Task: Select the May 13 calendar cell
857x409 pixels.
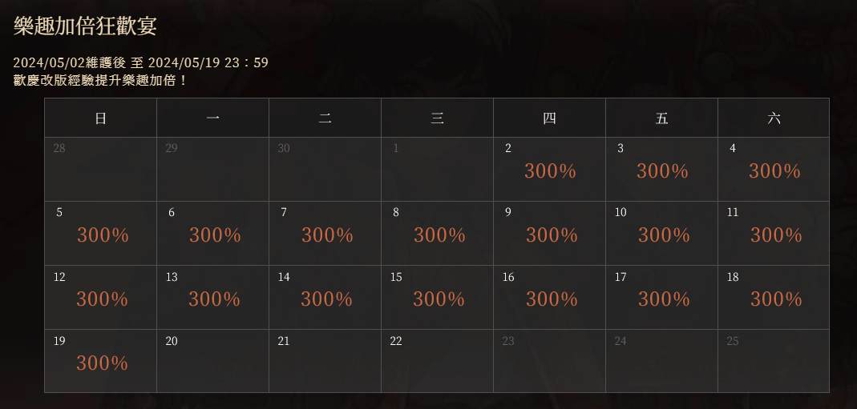Action: tap(212, 297)
